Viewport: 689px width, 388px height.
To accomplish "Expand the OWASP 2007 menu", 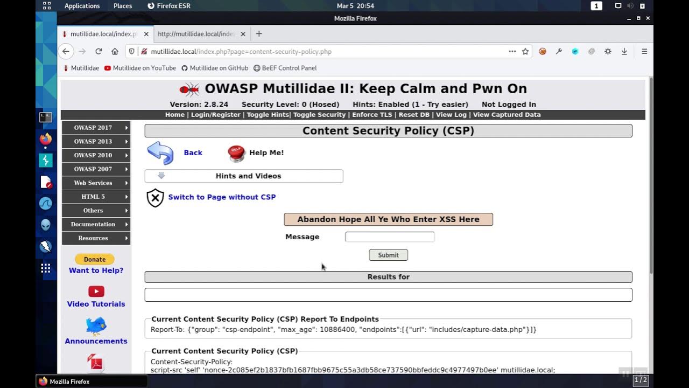I will tap(96, 169).
